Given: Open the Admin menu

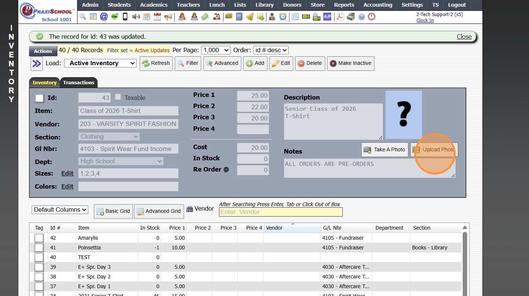Looking at the screenshot, I should click(x=90, y=5).
